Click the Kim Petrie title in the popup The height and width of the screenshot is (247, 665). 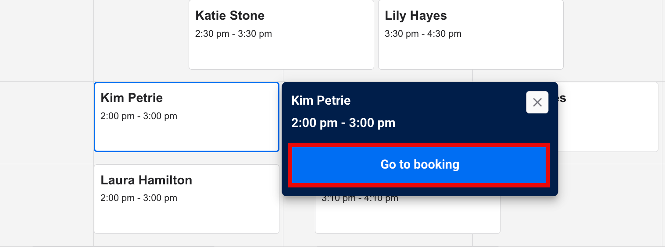click(321, 101)
